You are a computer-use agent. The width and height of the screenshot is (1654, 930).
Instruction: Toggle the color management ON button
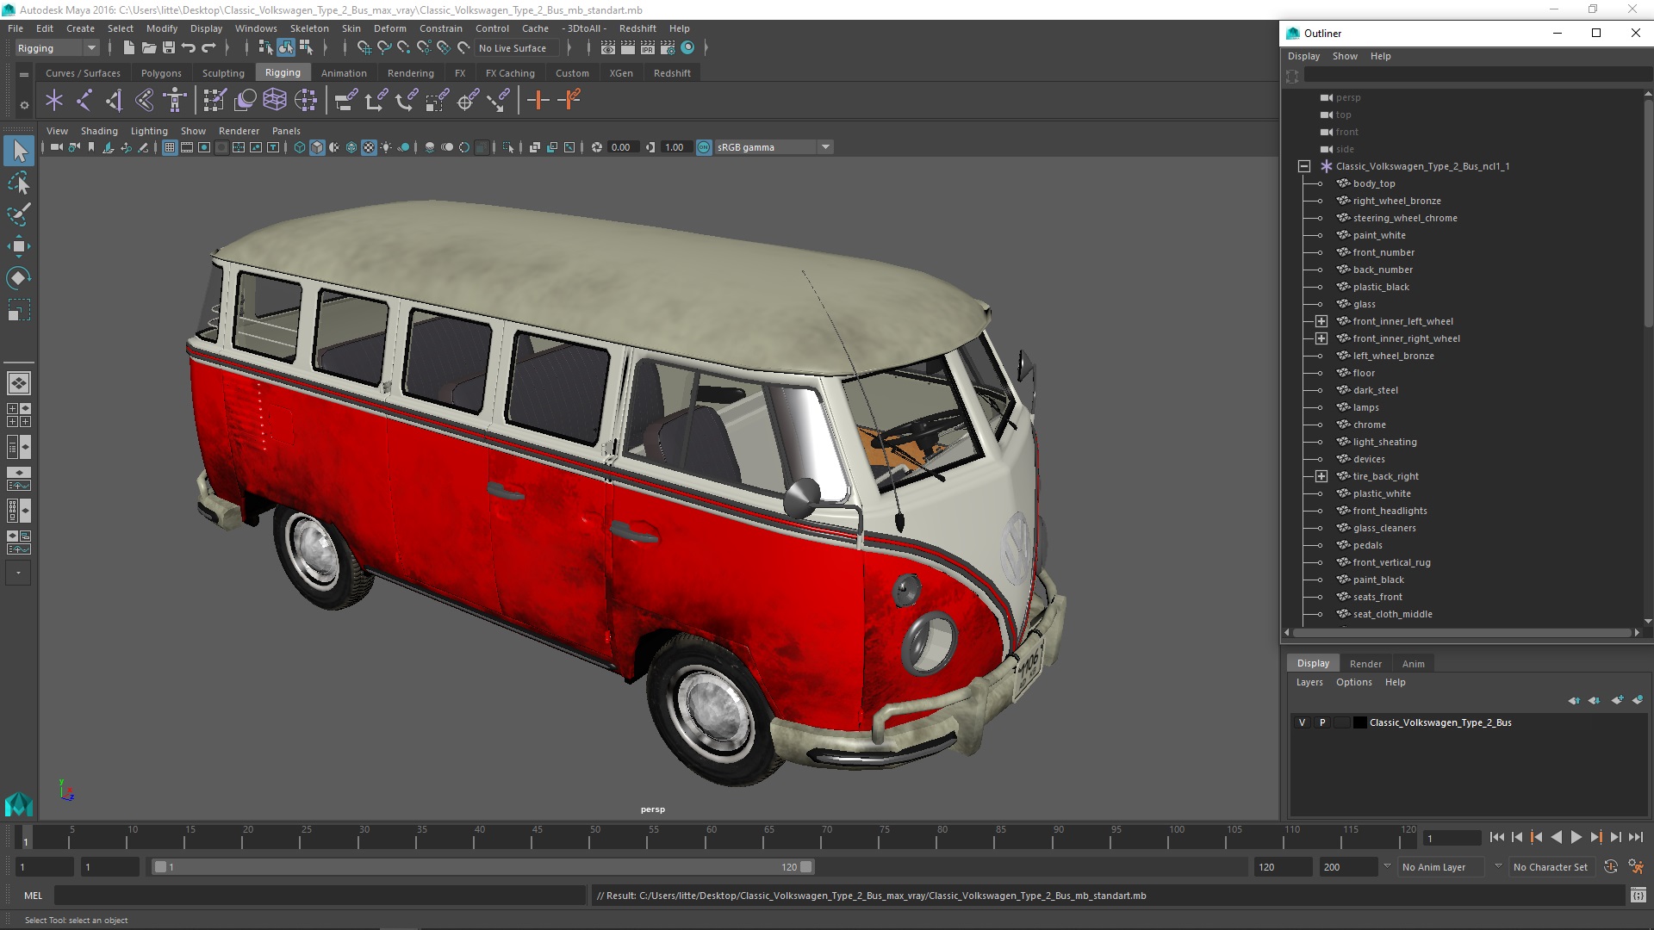pyautogui.click(x=704, y=147)
